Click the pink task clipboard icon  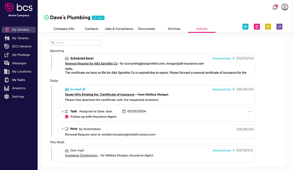[x=257, y=27]
